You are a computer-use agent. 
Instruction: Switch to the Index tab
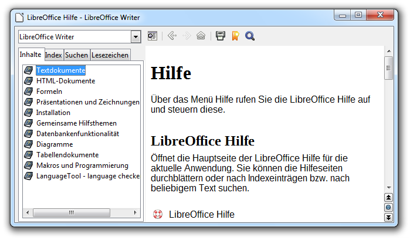pyautogui.click(x=53, y=55)
